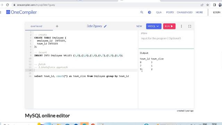Share this page icon in address bar
Image resolution: width=222 pixels, height=125 pixels.
pos(202,5)
